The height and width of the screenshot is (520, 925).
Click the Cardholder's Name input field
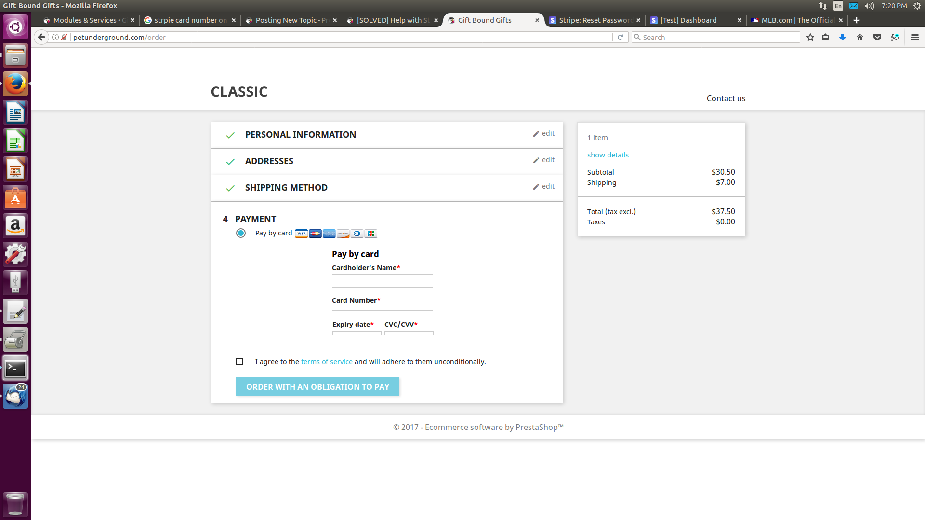tap(382, 281)
